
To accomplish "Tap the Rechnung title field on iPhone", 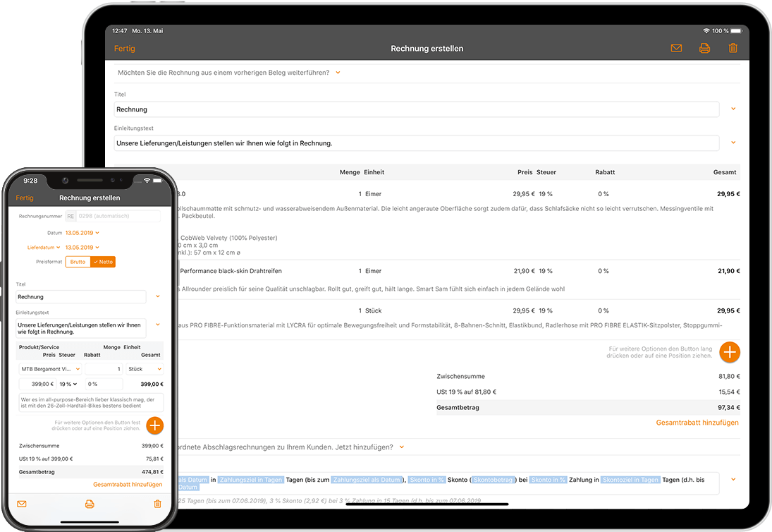I will (x=81, y=296).
